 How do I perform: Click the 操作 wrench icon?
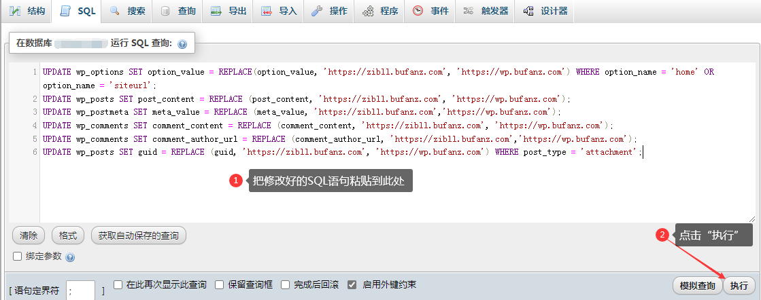pyautogui.click(x=317, y=11)
